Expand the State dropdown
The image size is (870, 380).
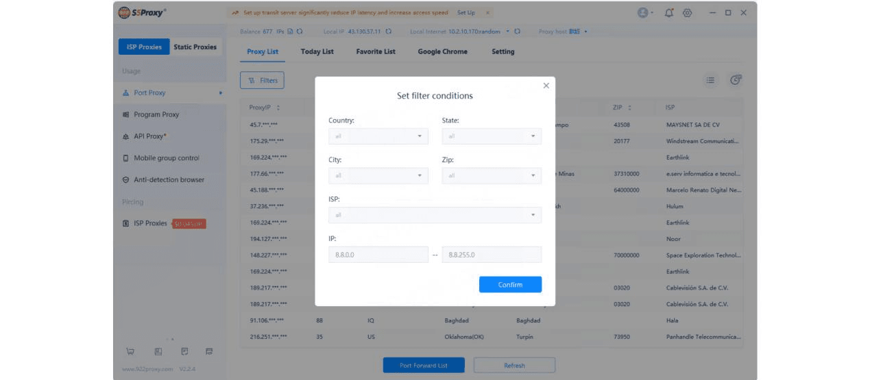(491, 136)
